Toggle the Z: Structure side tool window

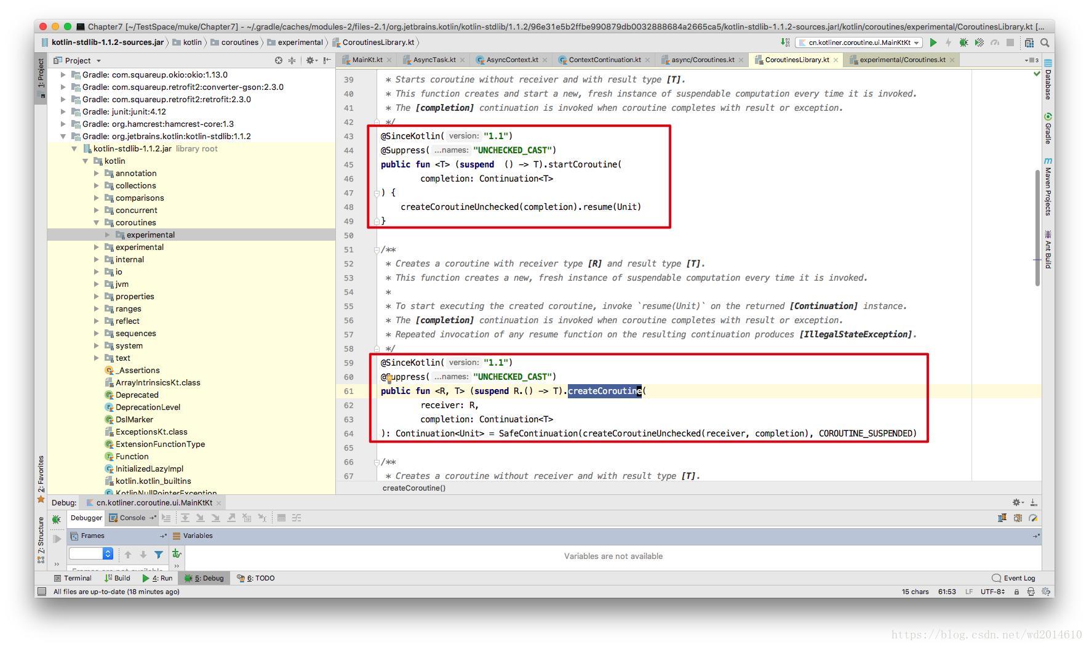(x=41, y=540)
